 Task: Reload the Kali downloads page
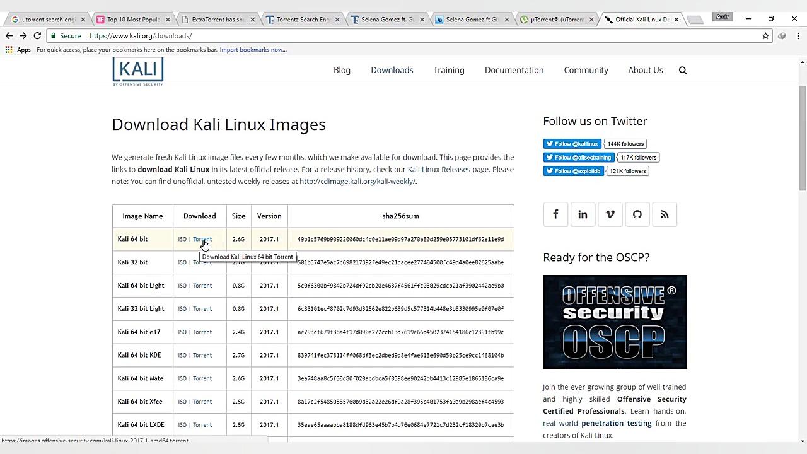[x=37, y=36]
